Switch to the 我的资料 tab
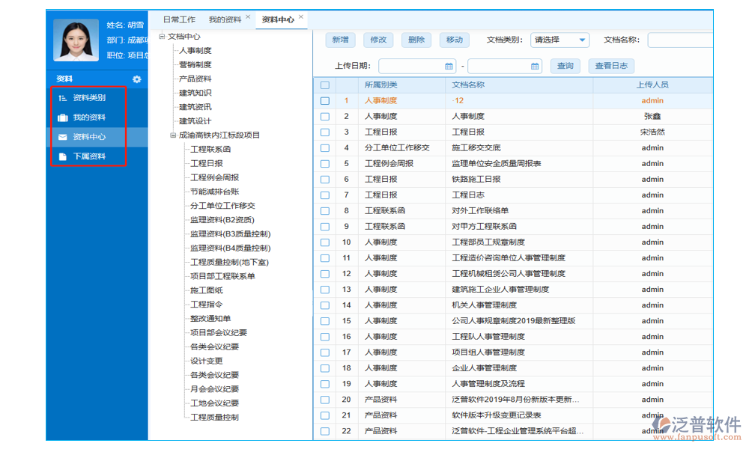749x449 pixels. (225, 19)
